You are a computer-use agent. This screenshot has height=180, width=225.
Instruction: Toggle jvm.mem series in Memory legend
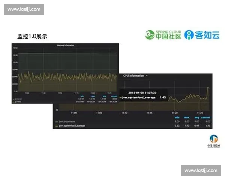[19, 99]
